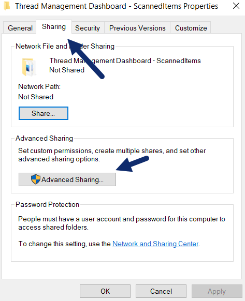Click the Share... button
245x301 pixels.
(44, 113)
